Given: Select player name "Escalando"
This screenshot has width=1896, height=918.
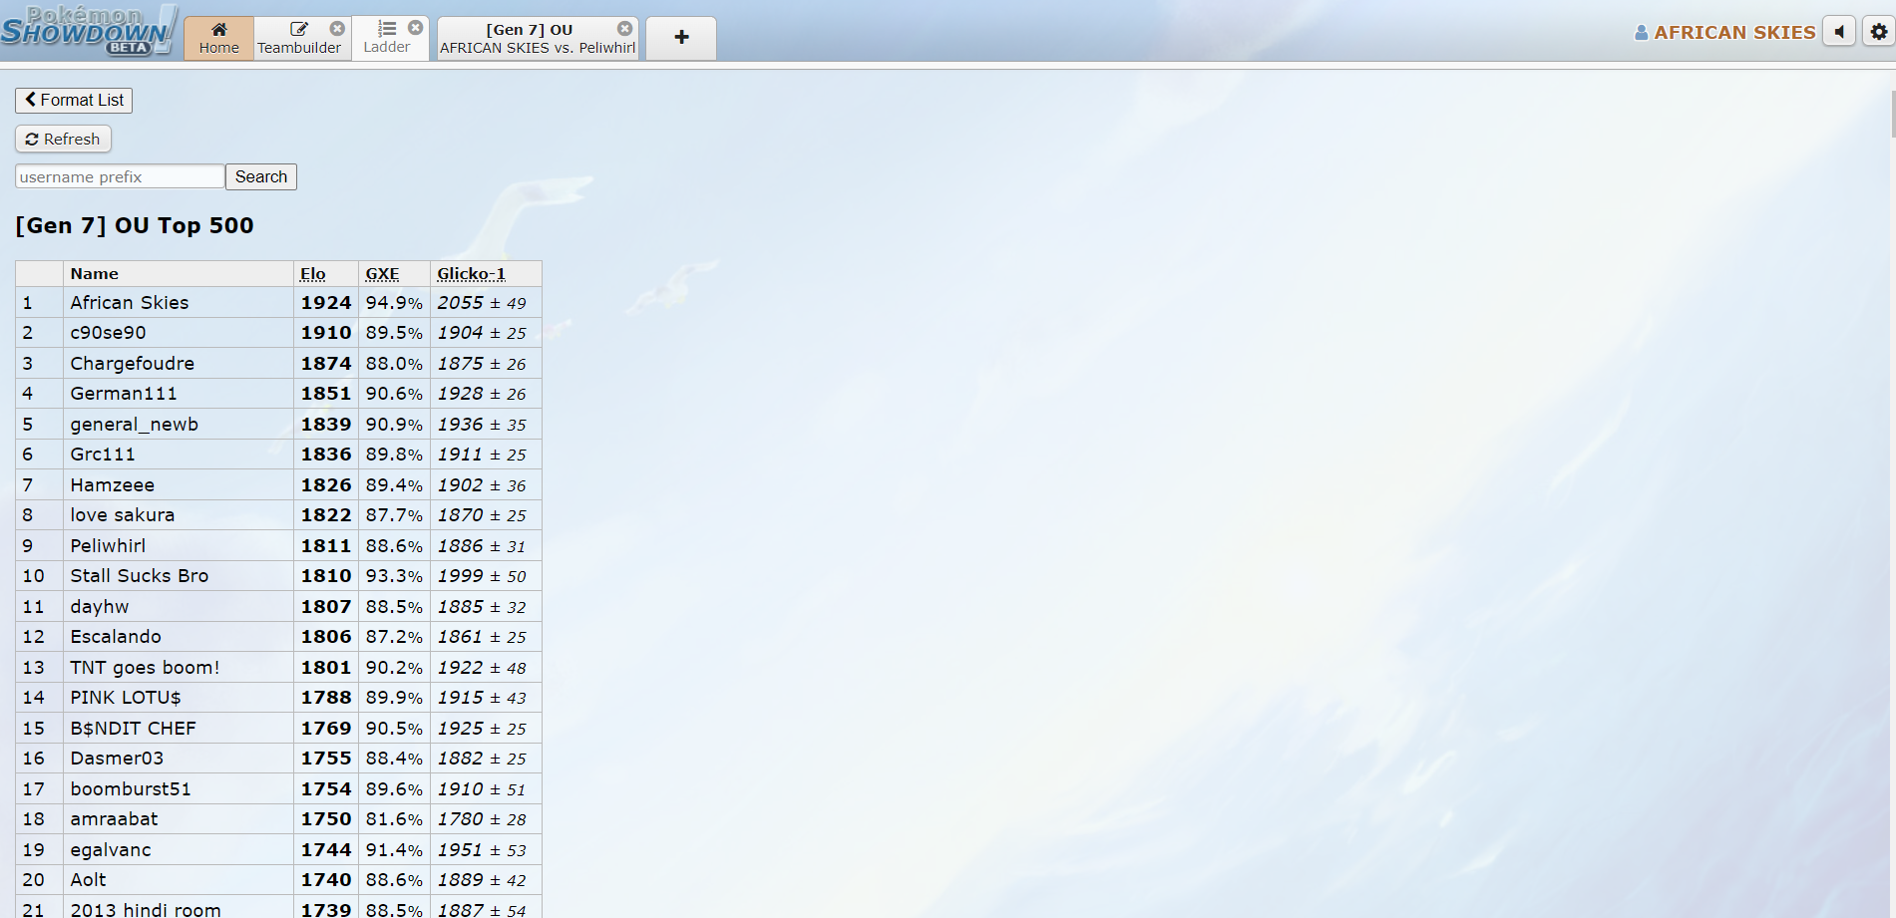Looking at the screenshot, I should pyautogui.click(x=116, y=637).
